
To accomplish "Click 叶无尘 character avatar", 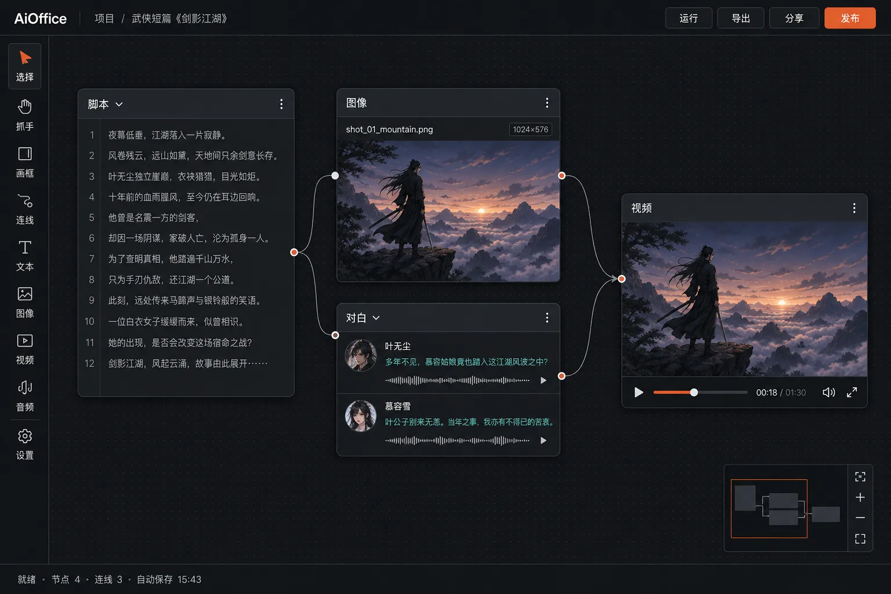I will (361, 356).
